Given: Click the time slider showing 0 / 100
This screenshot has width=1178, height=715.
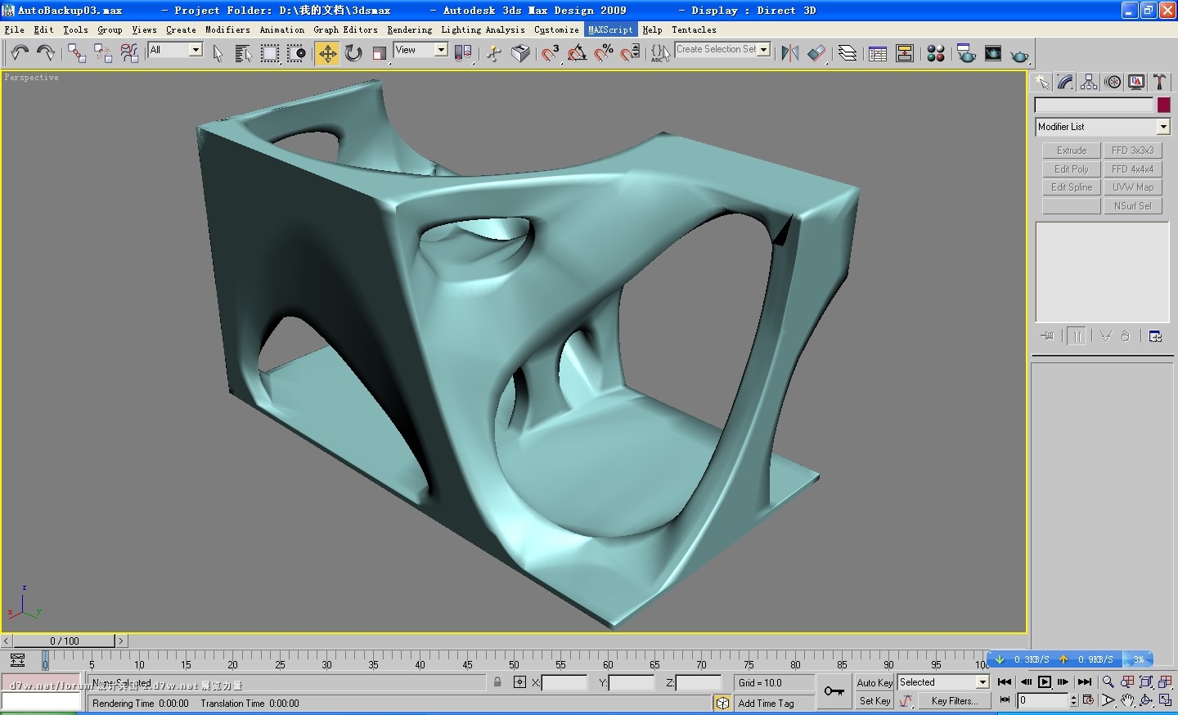Looking at the screenshot, I should tap(65, 641).
